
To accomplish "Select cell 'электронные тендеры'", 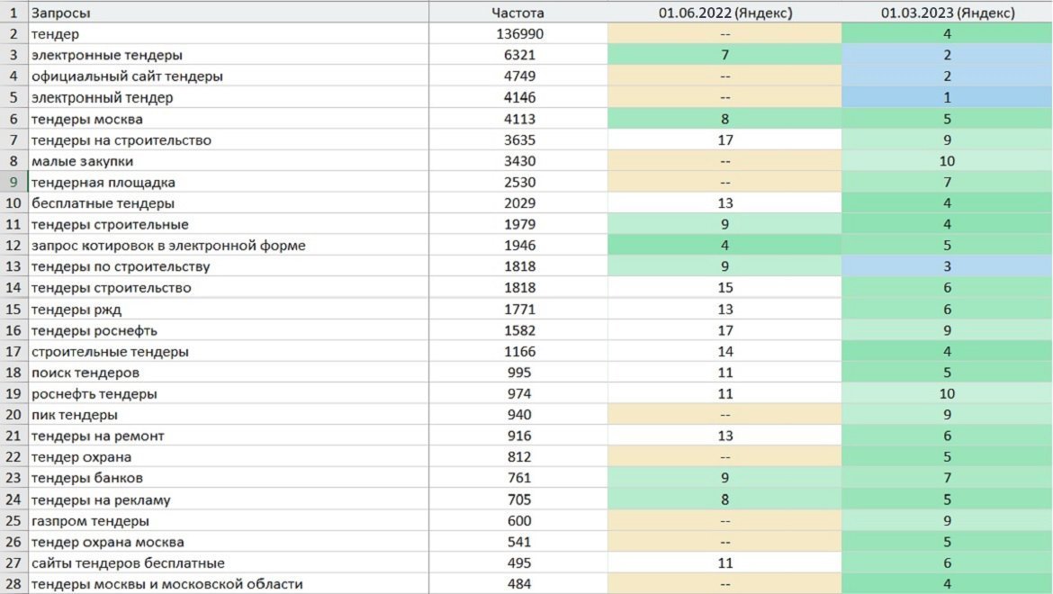I will tap(229, 55).
